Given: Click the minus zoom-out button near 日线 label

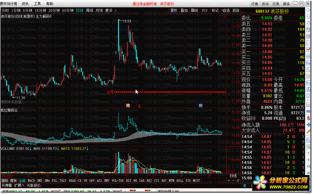Looking at the screenshot, I should tap(233, 181).
